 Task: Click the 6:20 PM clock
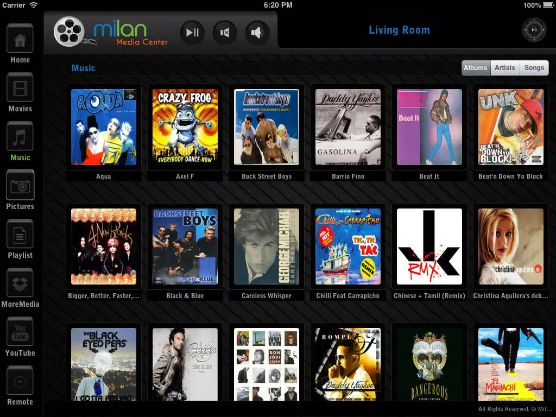pyautogui.click(x=278, y=5)
